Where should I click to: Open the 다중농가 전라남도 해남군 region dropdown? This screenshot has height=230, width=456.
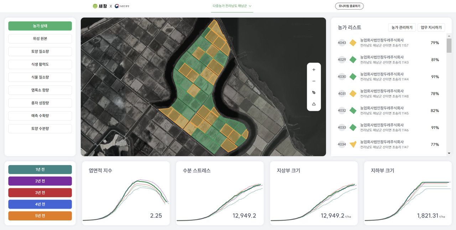(x=232, y=6)
